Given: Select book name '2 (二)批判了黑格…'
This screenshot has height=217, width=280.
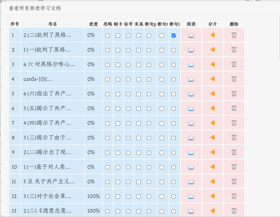Looking at the screenshot, I should [52, 35].
